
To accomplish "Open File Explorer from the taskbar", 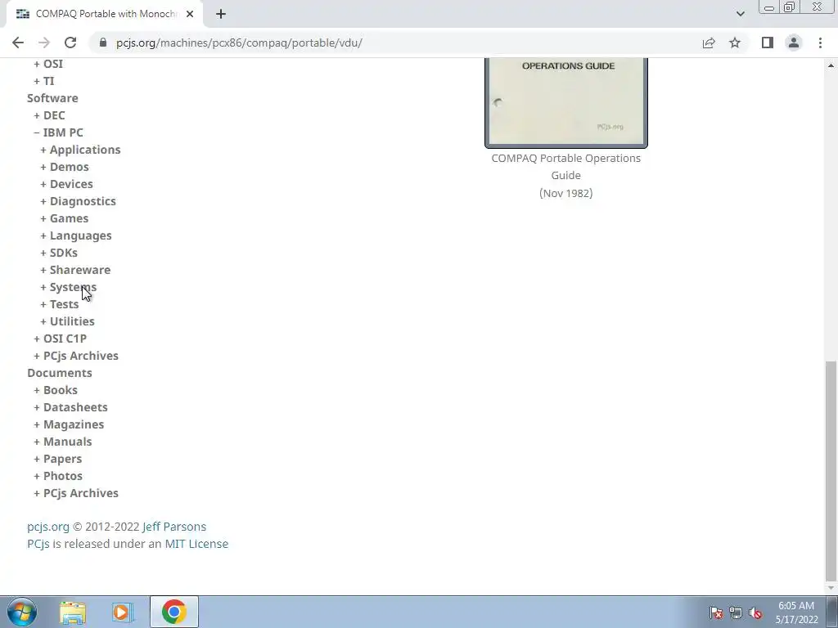I will tap(73, 612).
